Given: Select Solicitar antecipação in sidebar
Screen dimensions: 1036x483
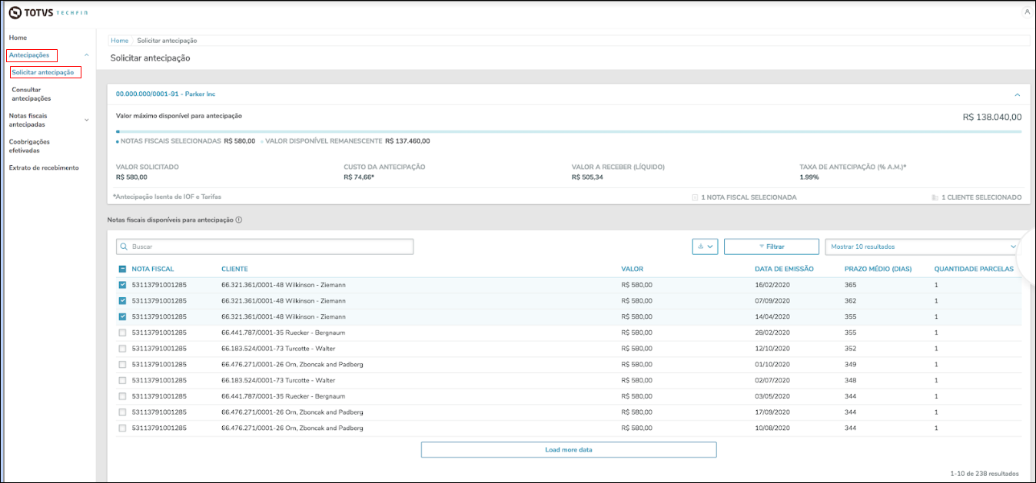Looking at the screenshot, I should (43, 72).
